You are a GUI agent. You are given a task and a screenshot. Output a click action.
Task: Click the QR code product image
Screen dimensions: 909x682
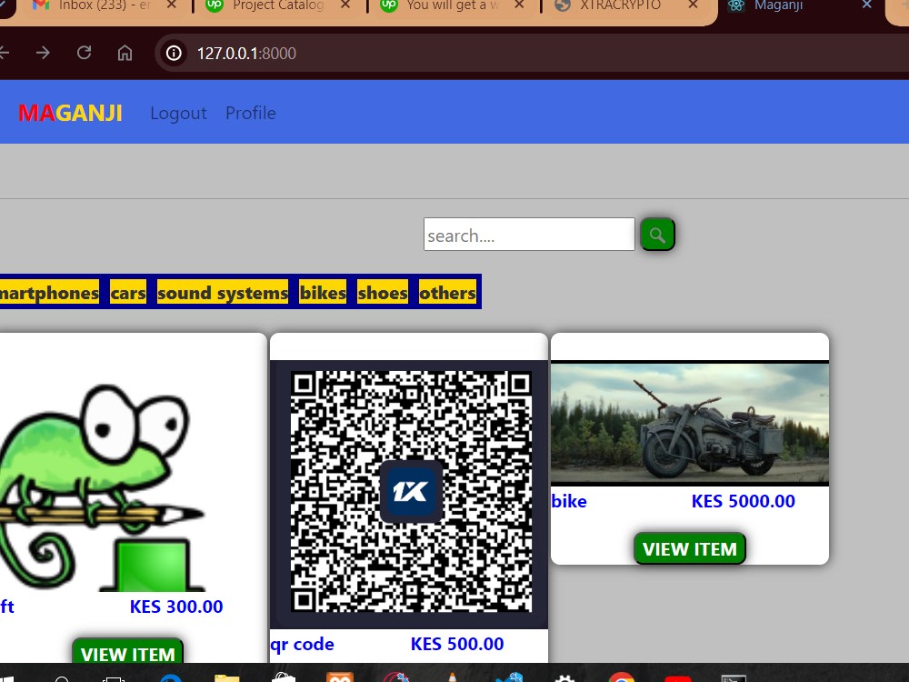tap(409, 494)
